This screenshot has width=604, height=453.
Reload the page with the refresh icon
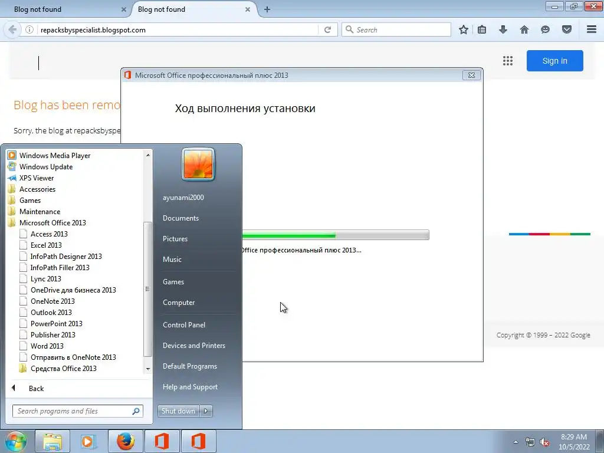(x=327, y=29)
